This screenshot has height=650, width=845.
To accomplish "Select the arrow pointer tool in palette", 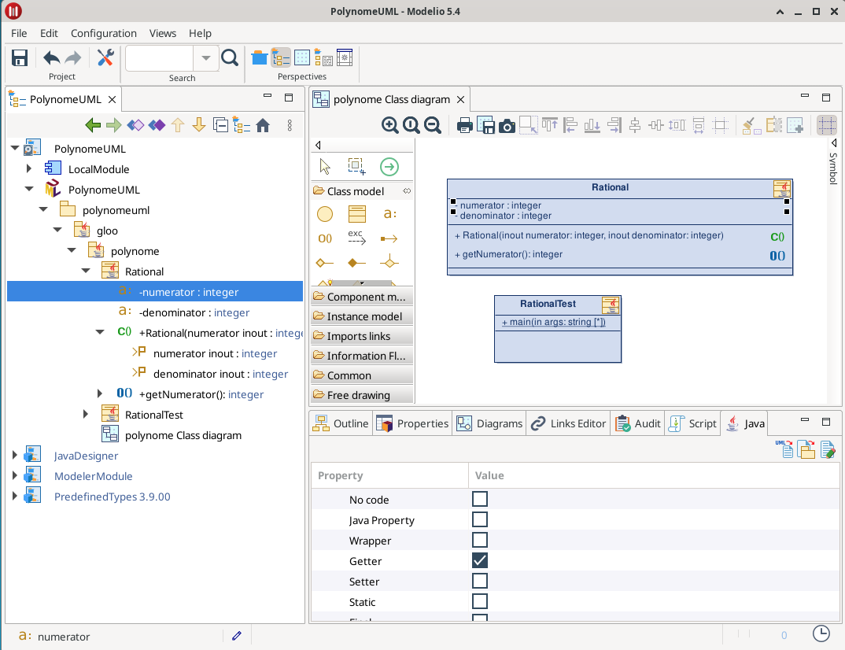I will [324, 167].
